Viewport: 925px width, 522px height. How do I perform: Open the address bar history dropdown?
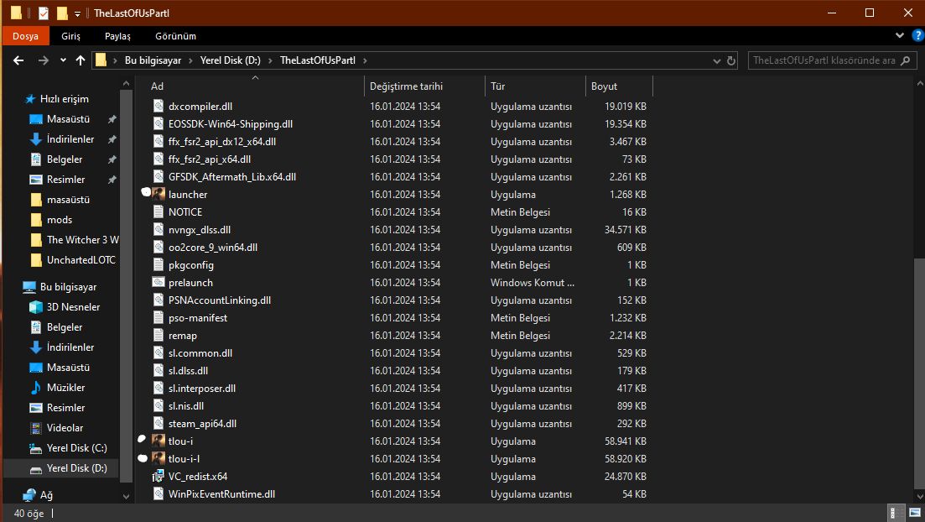tap(716, 60)
